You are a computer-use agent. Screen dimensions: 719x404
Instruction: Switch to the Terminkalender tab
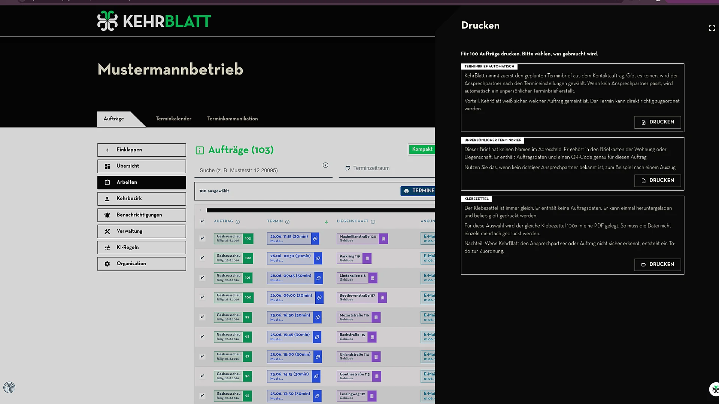click(173, 119)
